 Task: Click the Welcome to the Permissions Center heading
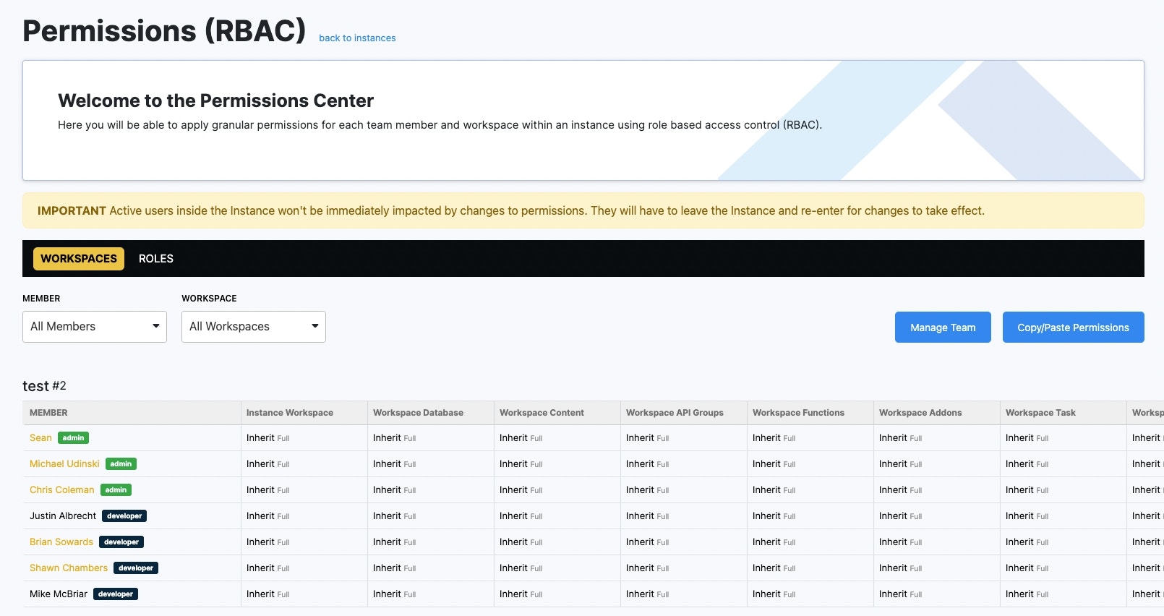(215, 100)
